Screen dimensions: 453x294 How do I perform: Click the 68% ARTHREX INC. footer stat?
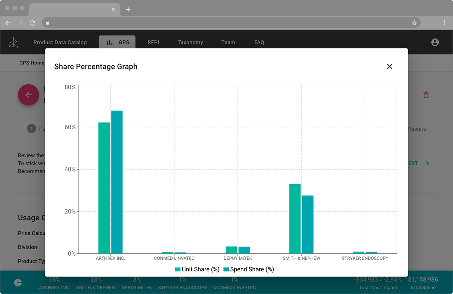pos(55,283)
